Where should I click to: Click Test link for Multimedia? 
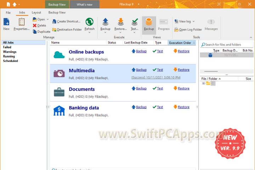coord(160,70)
